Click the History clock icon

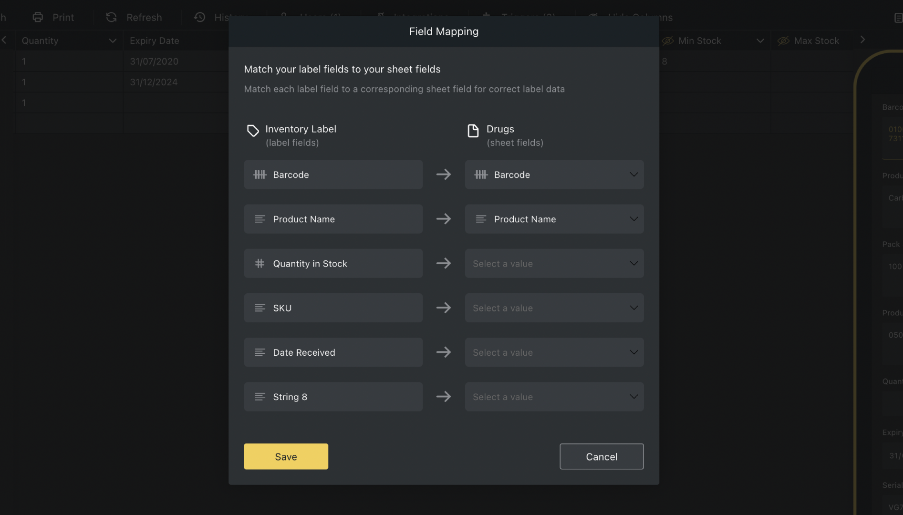click(200, 17)
